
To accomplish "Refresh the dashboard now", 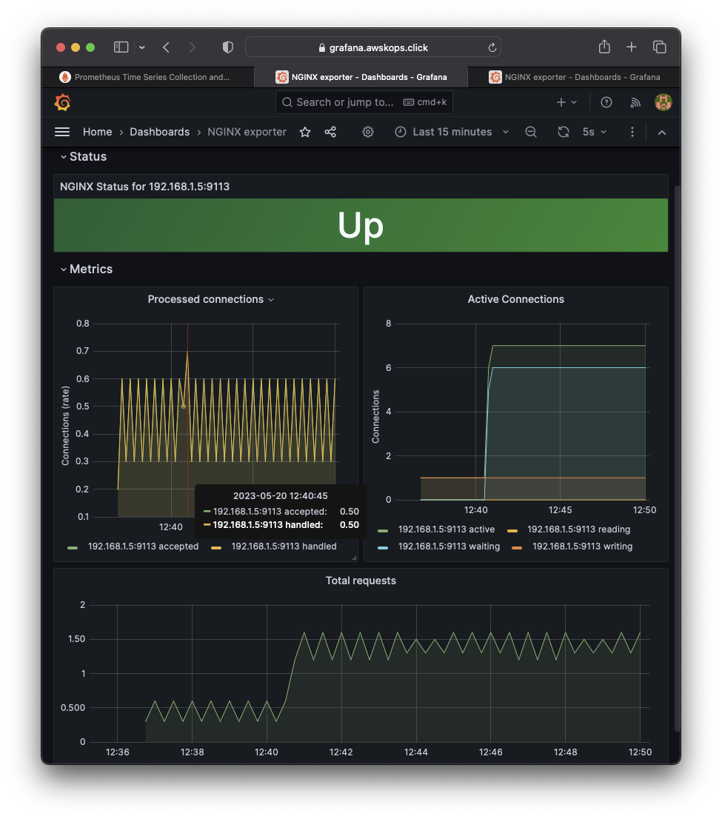I will [564, 132].
